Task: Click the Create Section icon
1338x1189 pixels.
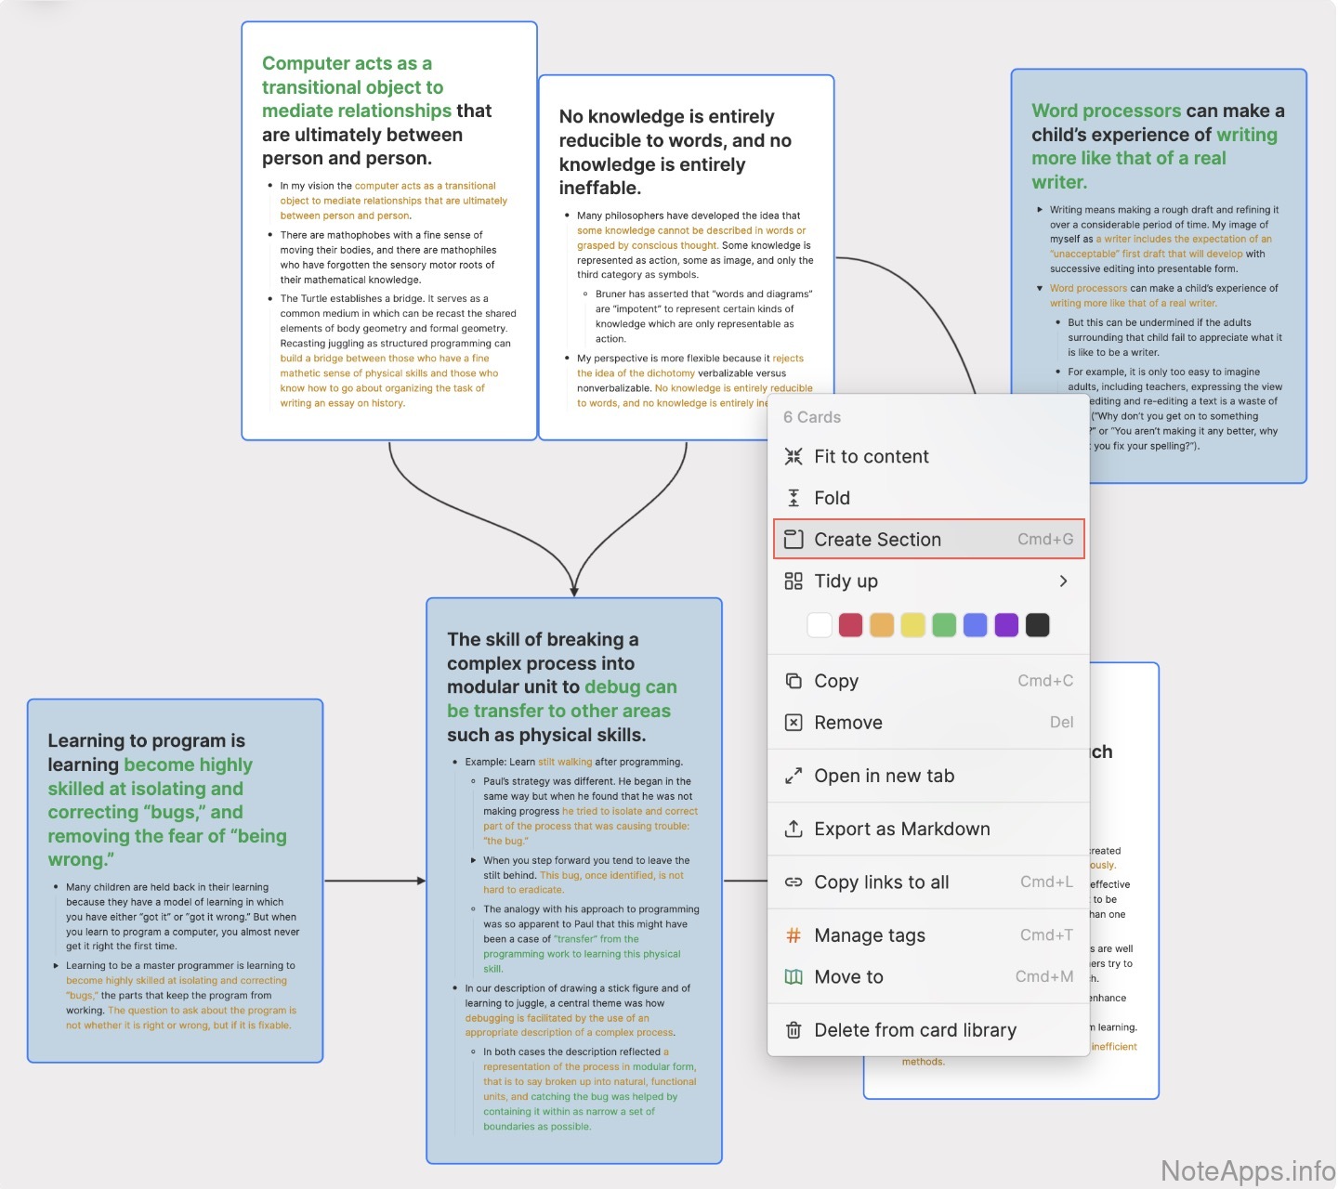Action: [x=794, y=540]
